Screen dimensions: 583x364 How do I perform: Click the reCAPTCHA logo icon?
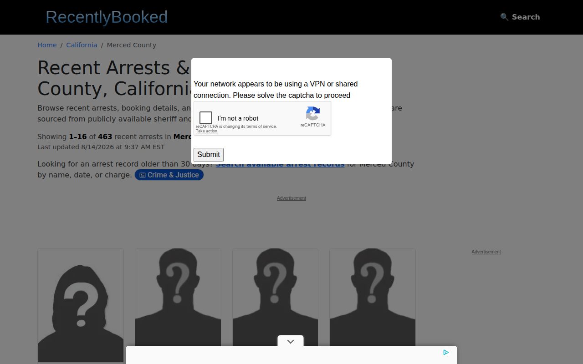coord(313,114)
